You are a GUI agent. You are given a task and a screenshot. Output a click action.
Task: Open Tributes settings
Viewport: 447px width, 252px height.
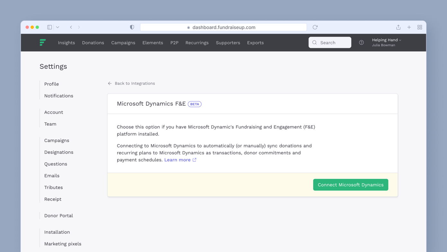point(54,187)
